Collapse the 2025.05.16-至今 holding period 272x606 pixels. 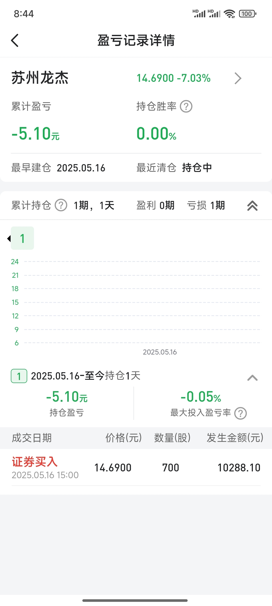point(252,378)
